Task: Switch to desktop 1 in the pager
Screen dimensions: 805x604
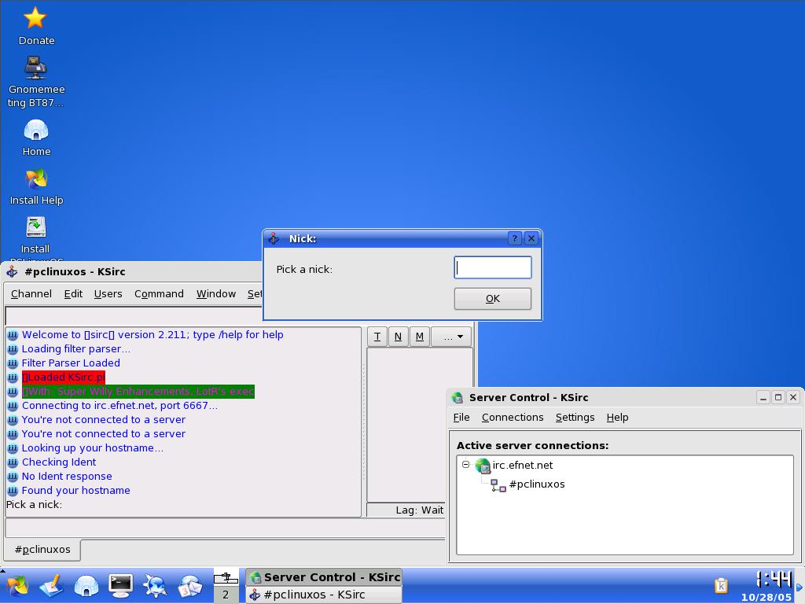Action: (226, 578)
